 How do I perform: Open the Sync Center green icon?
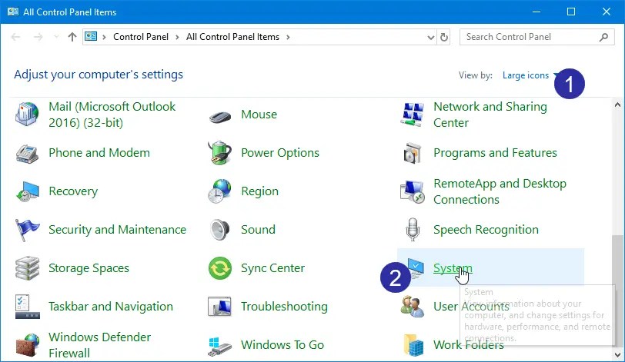[x=220, y=268]
